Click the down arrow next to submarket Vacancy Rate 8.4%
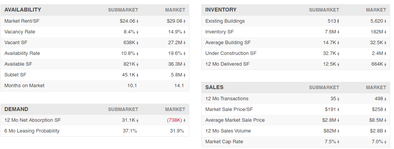This screenshot has width=394, height=149. (x=138, y=32)
